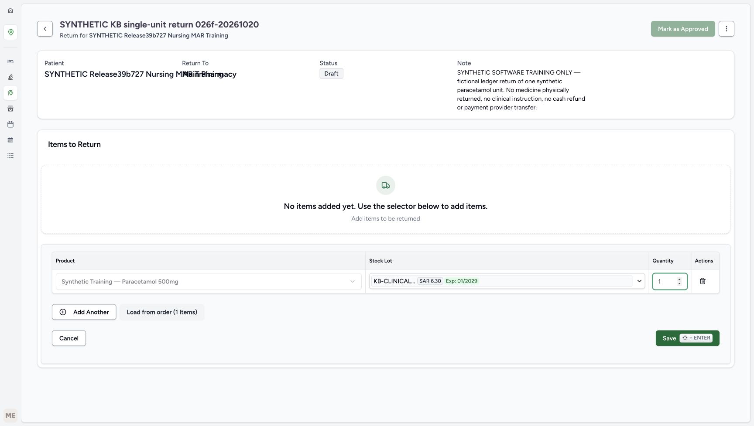Image resolution: width=754 pixels, height=426 pixels.
Task: Click the SAR 6.30 price tag
Action: (x=430, y=281)
